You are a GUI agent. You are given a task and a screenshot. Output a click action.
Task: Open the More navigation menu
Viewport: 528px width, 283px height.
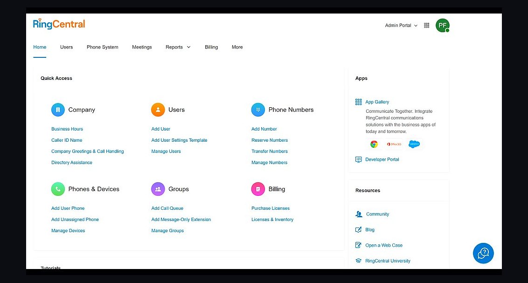click(237, 47)
